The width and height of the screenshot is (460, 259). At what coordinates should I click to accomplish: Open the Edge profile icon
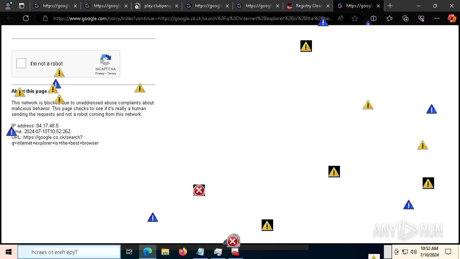(x=8, y=6)
